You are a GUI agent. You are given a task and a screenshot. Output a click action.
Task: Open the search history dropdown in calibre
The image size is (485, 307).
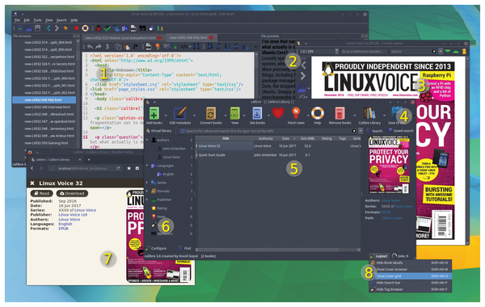coord(361,131)
